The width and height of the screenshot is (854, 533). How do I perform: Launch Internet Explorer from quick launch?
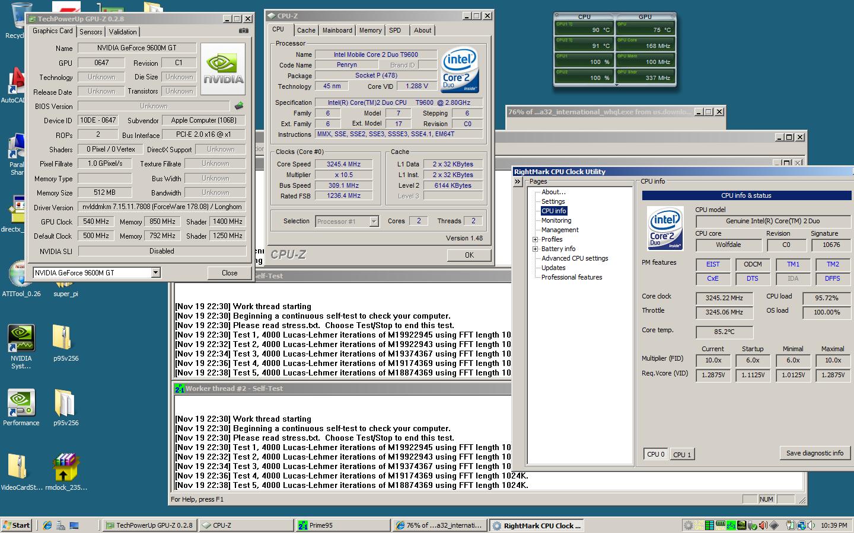(47, 525)
